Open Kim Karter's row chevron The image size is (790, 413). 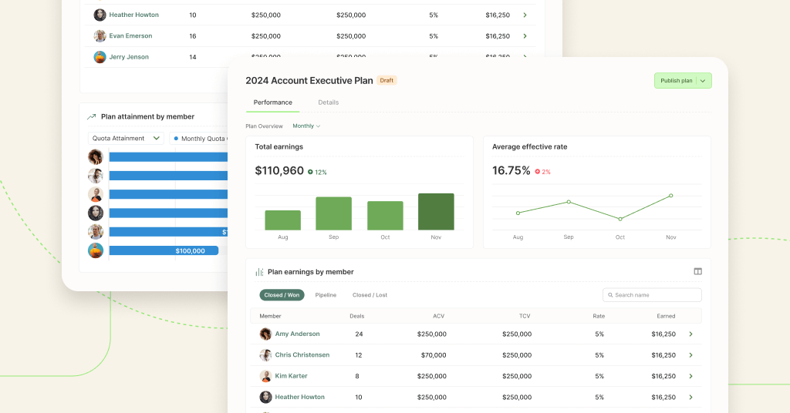click(x=690, y=376)
